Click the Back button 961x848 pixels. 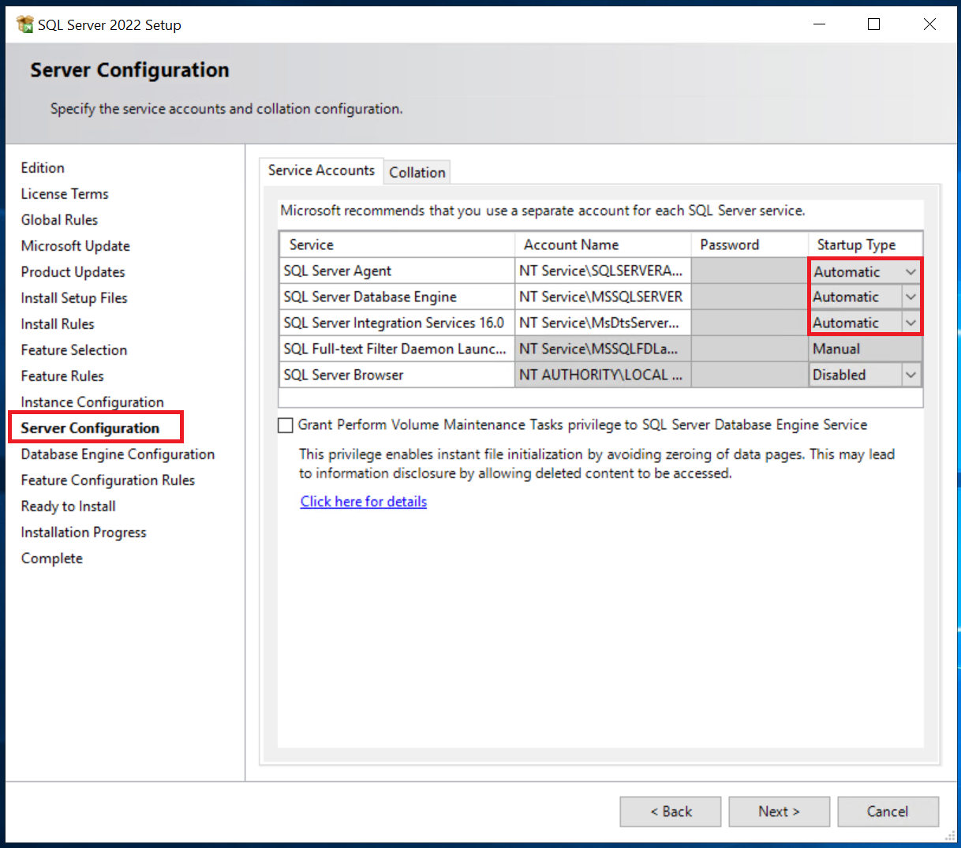(x=671, y=812)
